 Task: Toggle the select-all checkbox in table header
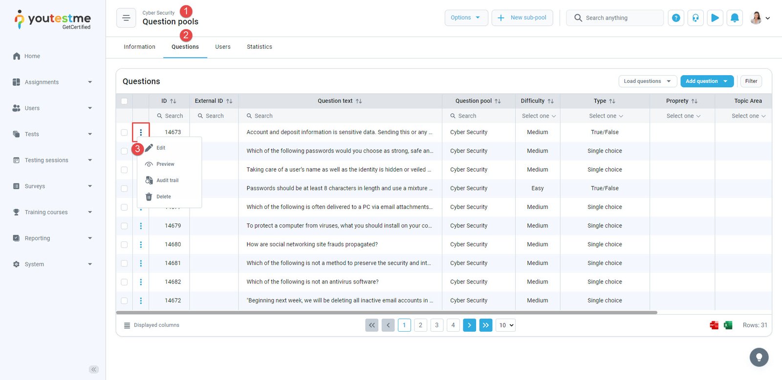point(124,101)
